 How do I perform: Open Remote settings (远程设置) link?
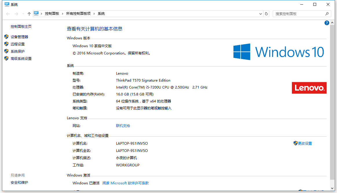click(18, 44)
